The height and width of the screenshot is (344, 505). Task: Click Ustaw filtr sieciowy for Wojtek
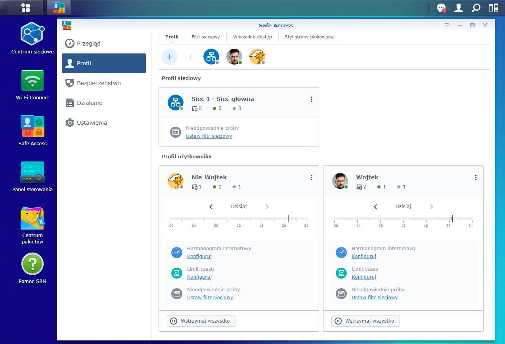[375, 298]
